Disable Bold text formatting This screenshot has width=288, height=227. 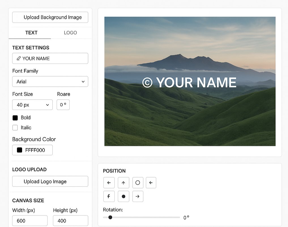(x=15, y=117)
